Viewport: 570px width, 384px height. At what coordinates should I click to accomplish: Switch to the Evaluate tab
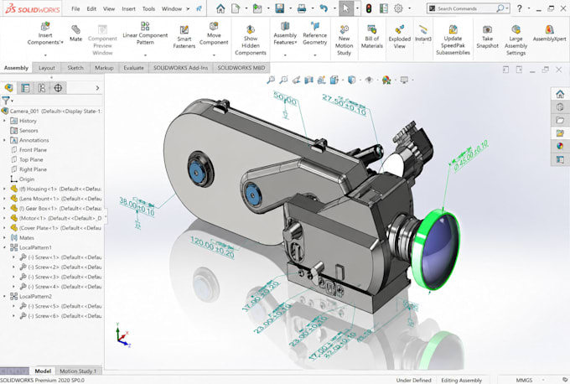pos(133,68)
